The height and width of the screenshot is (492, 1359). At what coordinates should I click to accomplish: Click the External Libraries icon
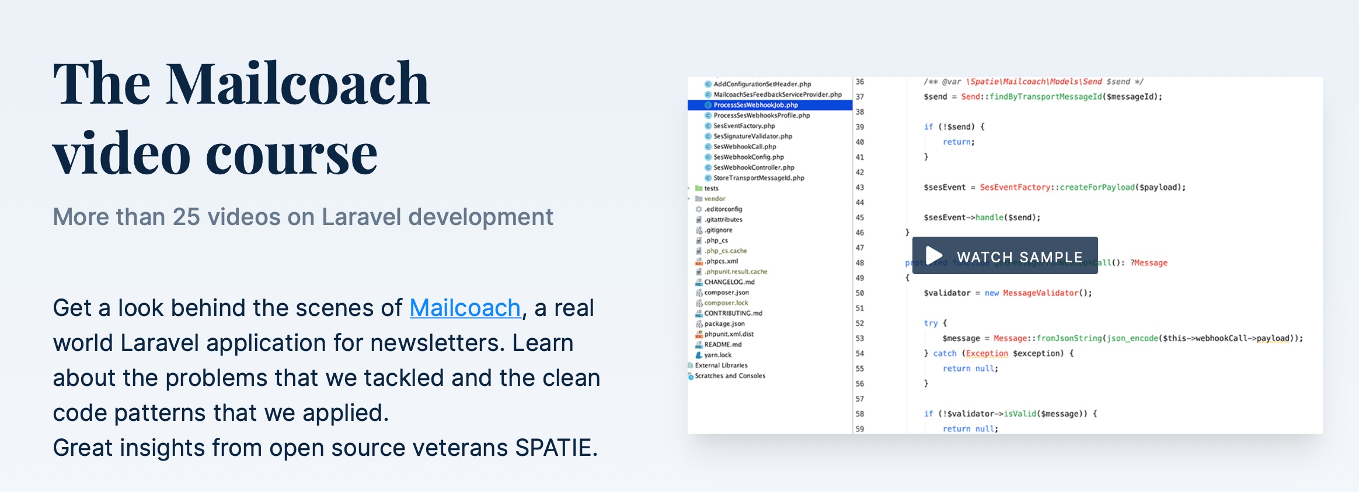(691, 366)
